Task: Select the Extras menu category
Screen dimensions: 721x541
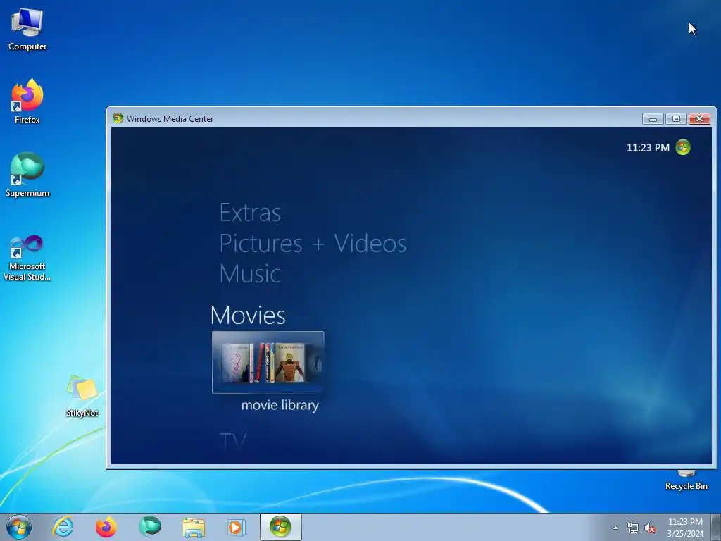Action: coord(250,213)
